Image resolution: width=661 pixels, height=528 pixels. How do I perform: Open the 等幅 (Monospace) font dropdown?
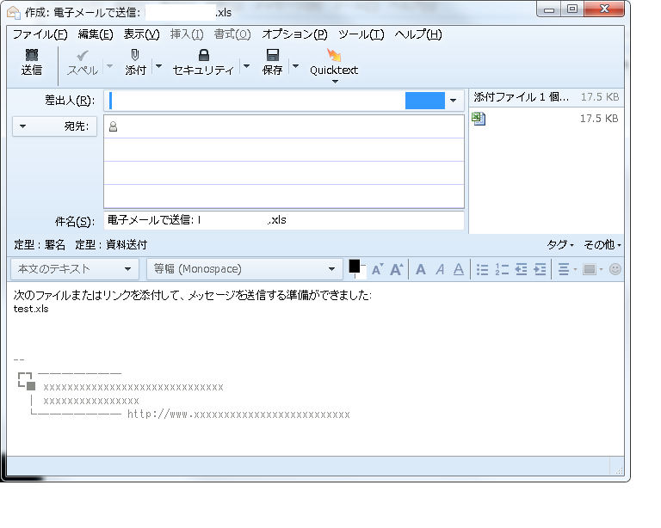tap(244, 269)
